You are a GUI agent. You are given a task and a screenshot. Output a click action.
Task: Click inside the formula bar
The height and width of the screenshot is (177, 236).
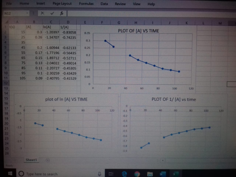point(151,14)
